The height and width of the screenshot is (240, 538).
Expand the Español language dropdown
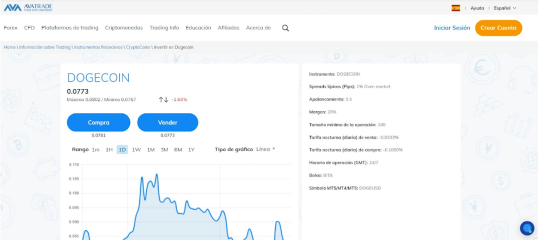click(x=505, y=8)
